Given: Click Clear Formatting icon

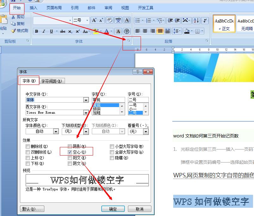Looking at the screenshot, I should coord(110,20).
